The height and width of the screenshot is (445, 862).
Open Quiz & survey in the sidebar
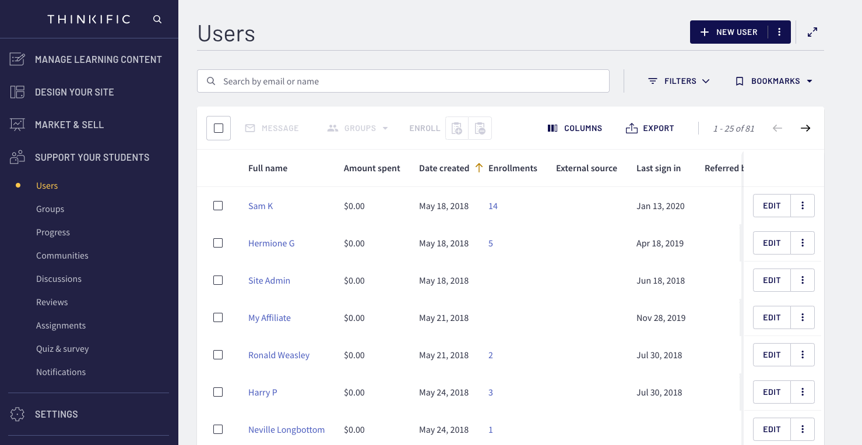click(x=62, y=349)
